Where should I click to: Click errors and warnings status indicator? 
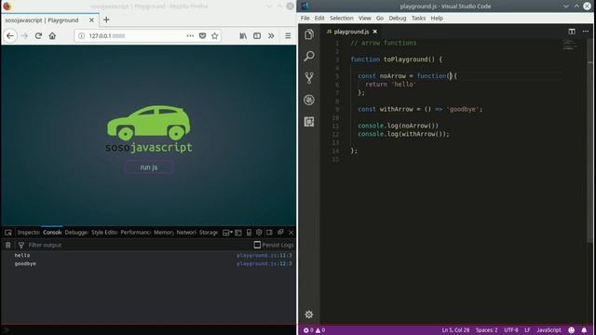point(314,330)
